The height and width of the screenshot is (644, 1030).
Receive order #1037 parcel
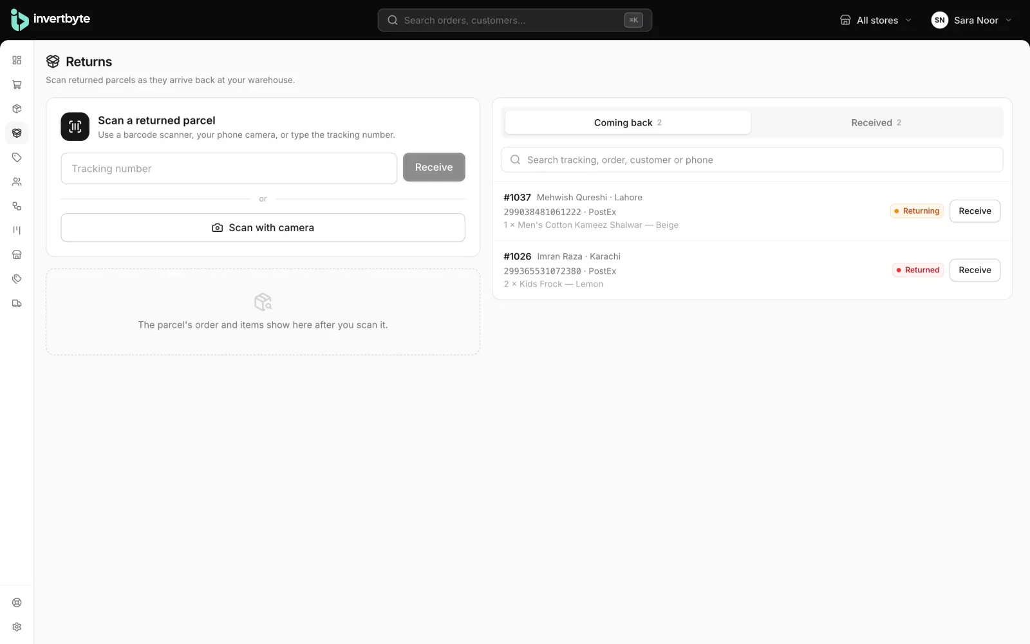click(x=975, y=211)
